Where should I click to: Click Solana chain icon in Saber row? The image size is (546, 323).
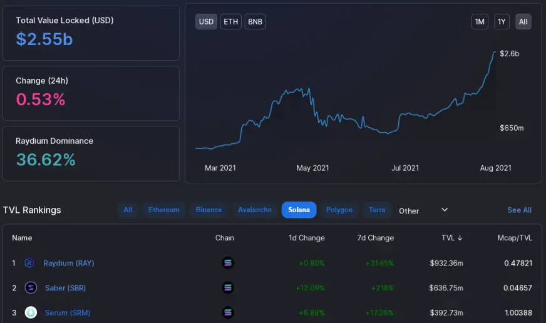coord(228,288)
